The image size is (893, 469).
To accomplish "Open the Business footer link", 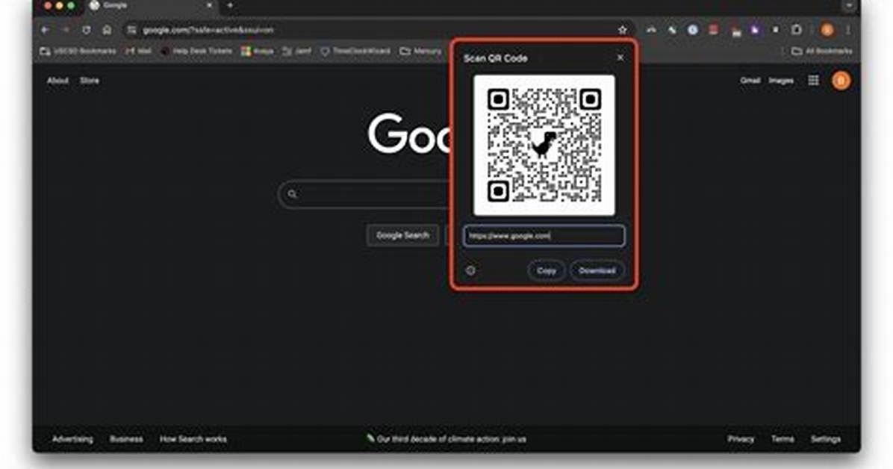I will click(x=126, y=439).
